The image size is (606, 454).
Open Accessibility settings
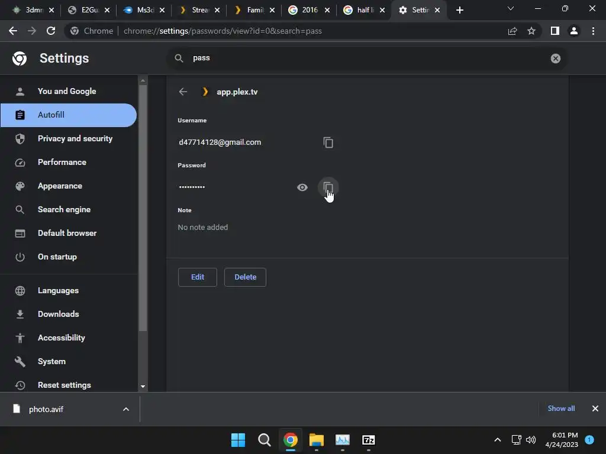point(69,338)
